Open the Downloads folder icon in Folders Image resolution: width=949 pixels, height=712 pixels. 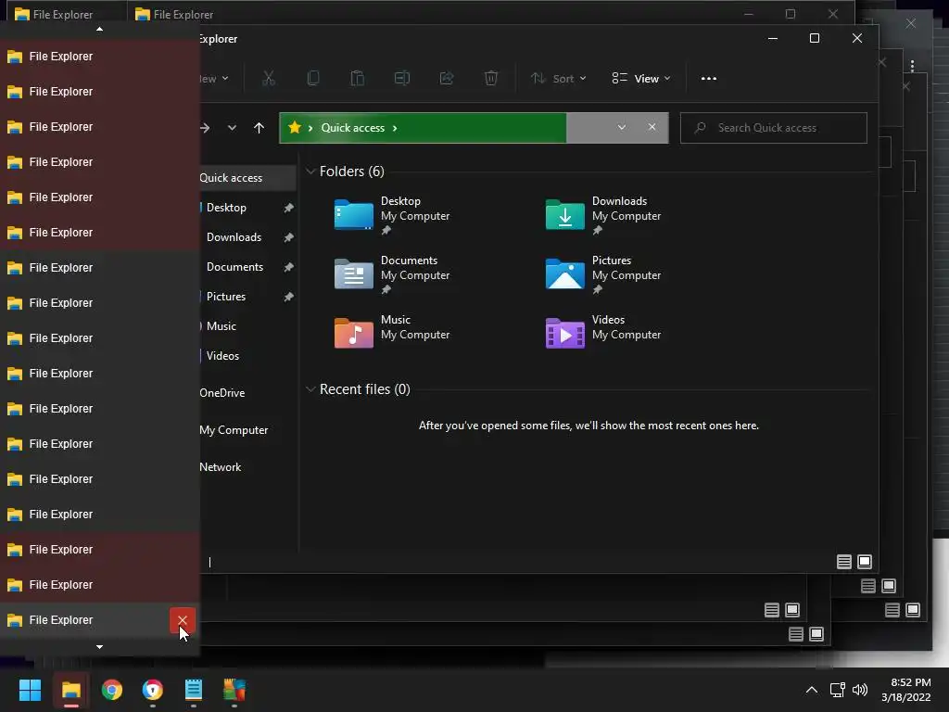tap(564, 214)
